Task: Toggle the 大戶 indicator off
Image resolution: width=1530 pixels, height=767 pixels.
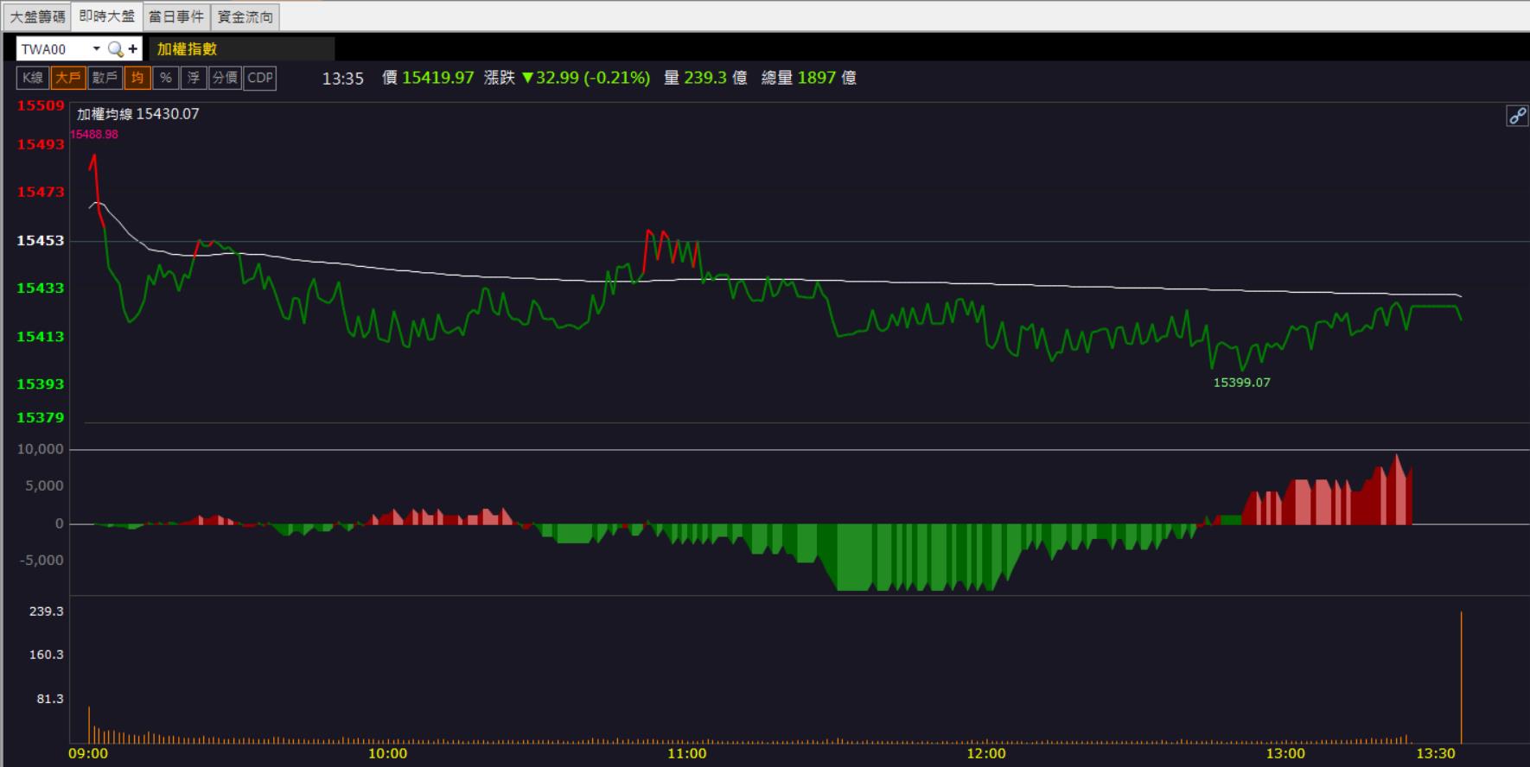Action: pos(68,78)
